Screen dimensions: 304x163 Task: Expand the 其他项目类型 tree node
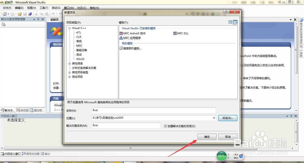point(69,72)
